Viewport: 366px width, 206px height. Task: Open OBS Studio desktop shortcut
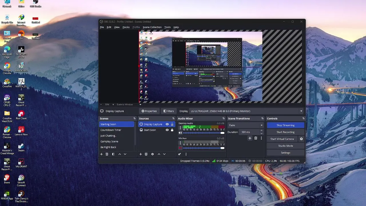[35, 4]
